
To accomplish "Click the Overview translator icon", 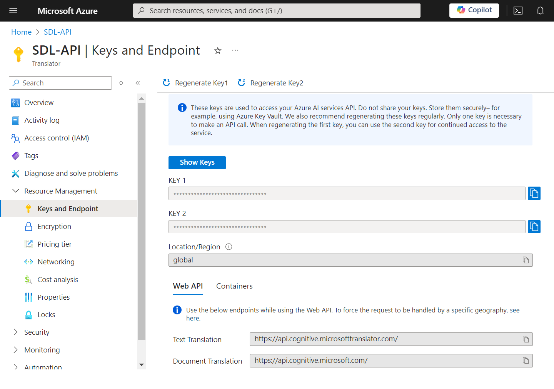I will click(15, 103).
